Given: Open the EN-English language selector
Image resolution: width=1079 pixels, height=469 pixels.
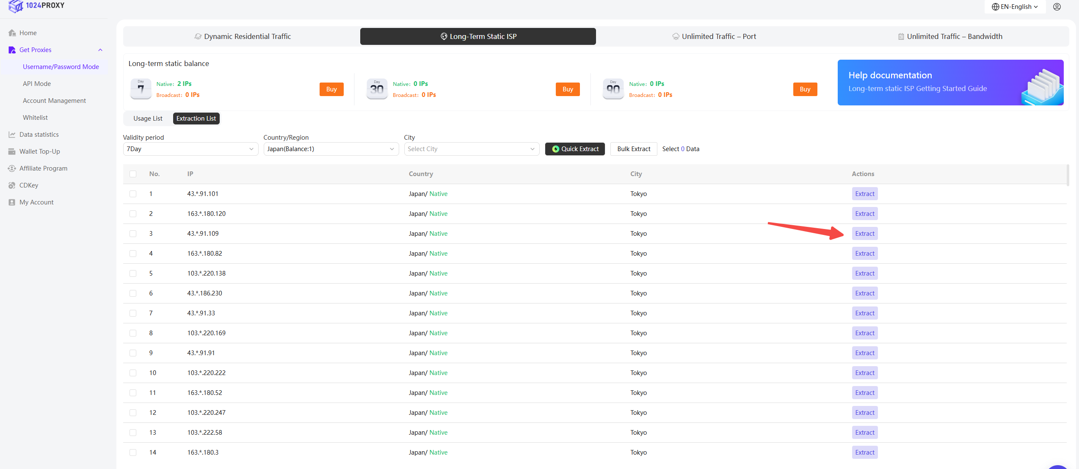Looking at the screenshot, I should 1015,7.
